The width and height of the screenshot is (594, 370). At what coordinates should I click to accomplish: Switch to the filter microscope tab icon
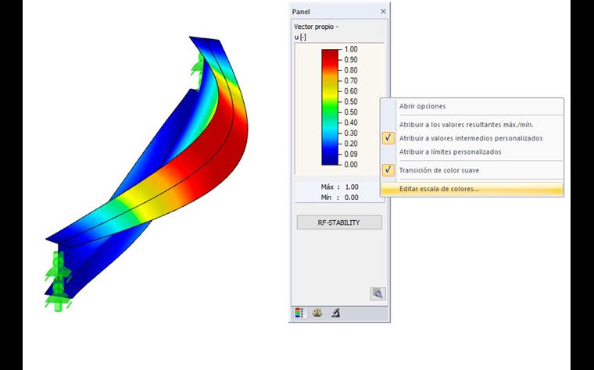pyautogui.click(x=335, y=313)
